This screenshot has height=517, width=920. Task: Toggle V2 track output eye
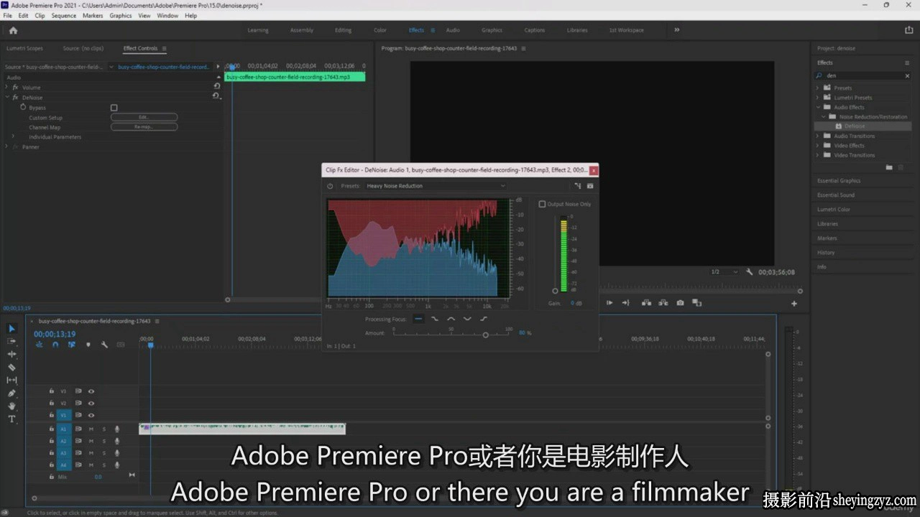pyautogui.click(x=91, y=404)
